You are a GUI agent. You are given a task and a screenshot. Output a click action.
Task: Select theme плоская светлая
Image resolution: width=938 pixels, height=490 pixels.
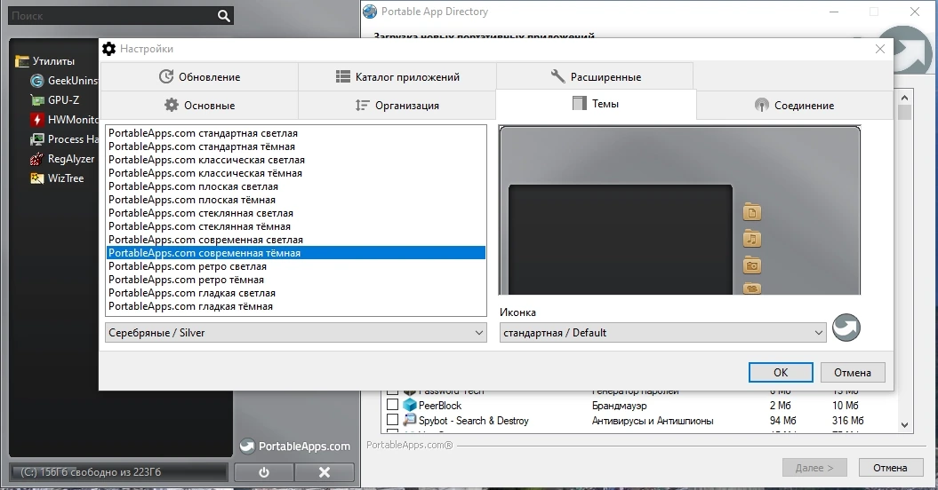pyautogui.click(x=295, y=186)
